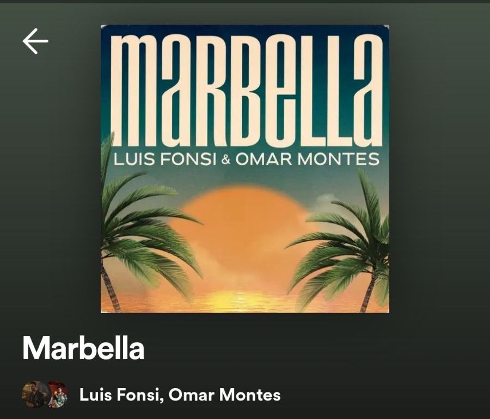Click the Marbella album cover artwork
The width and height of the screenshot is (490, 419).
244,169
